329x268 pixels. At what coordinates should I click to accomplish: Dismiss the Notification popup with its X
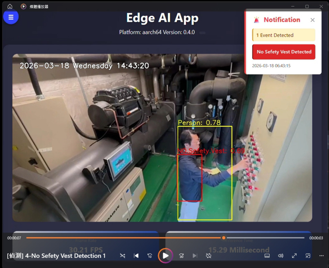click(x=312, y=20)
